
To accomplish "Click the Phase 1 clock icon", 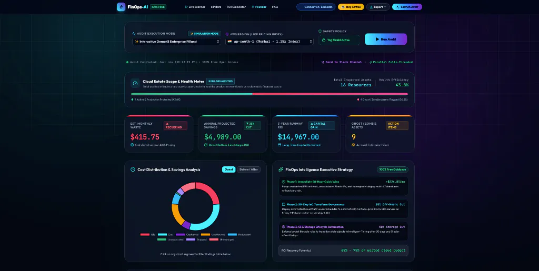I will pos(283,182).
